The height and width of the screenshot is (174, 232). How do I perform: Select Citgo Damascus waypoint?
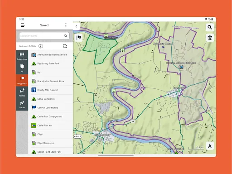point(50,143)
